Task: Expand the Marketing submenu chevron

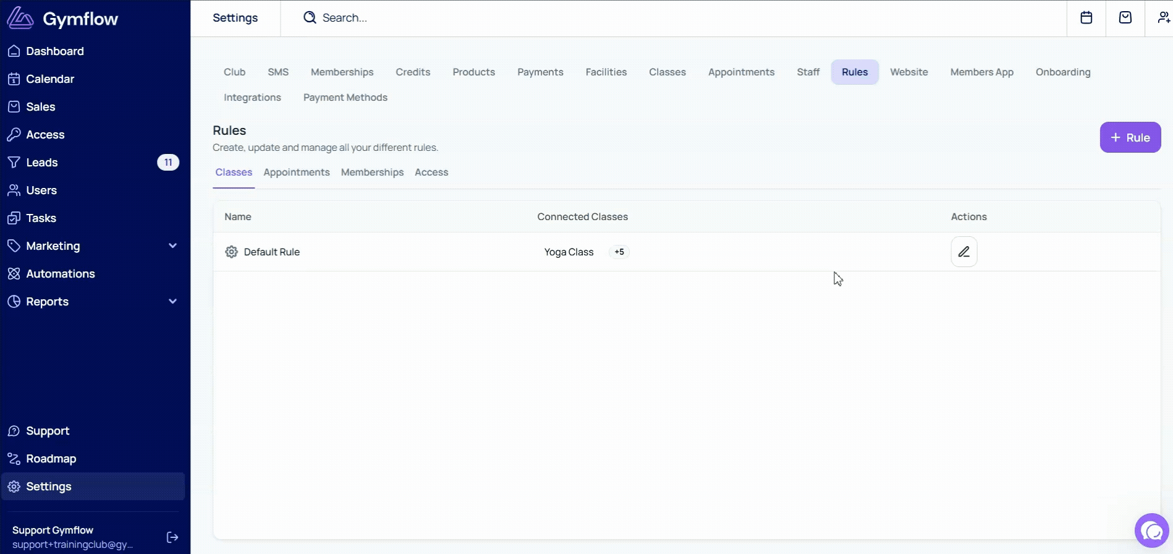Action: click(x=173, y=246)
